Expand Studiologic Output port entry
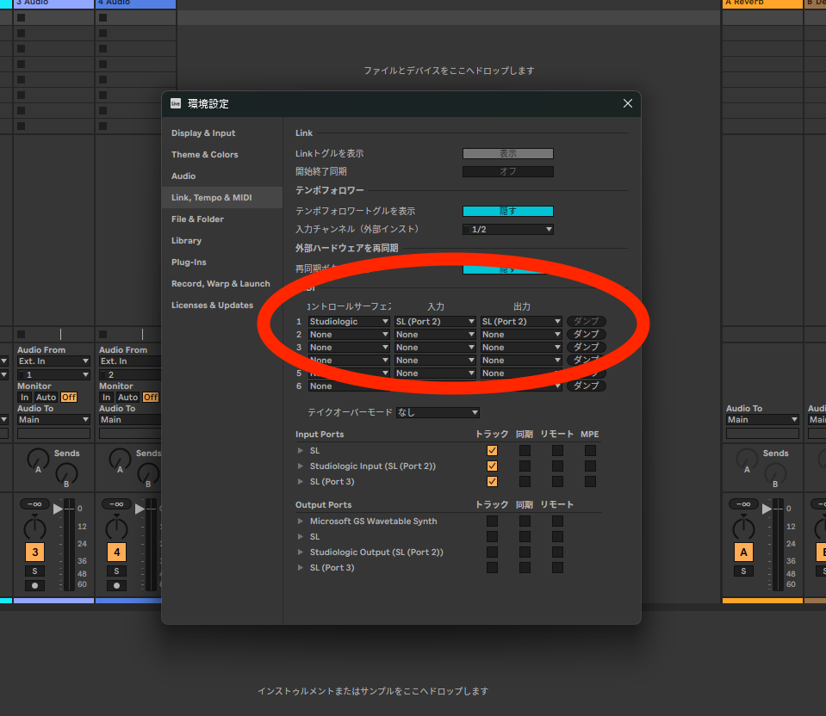The image size is (826, 716). [x=301, y=552]
